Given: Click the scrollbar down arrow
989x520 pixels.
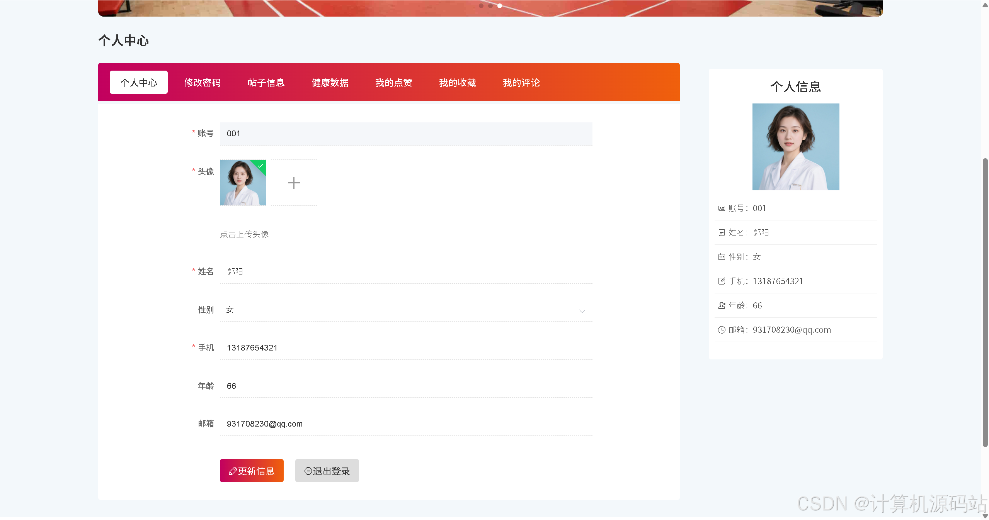Looking at the screenshot, I should click(x=985, y=516).
